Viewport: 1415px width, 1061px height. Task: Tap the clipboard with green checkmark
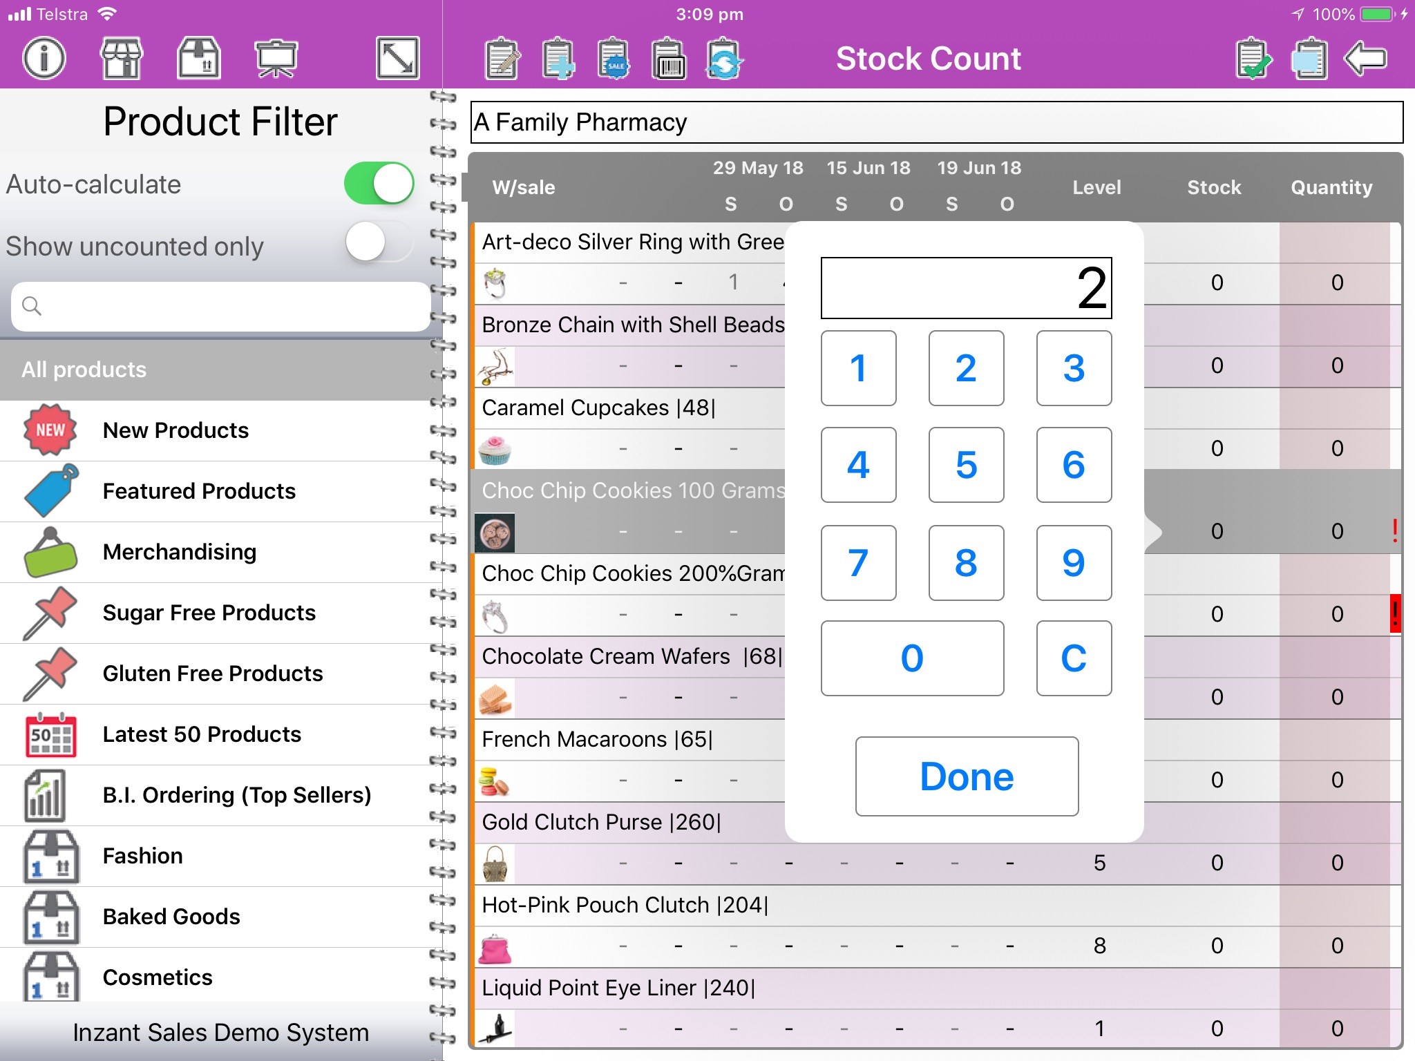pos(1253,59)
